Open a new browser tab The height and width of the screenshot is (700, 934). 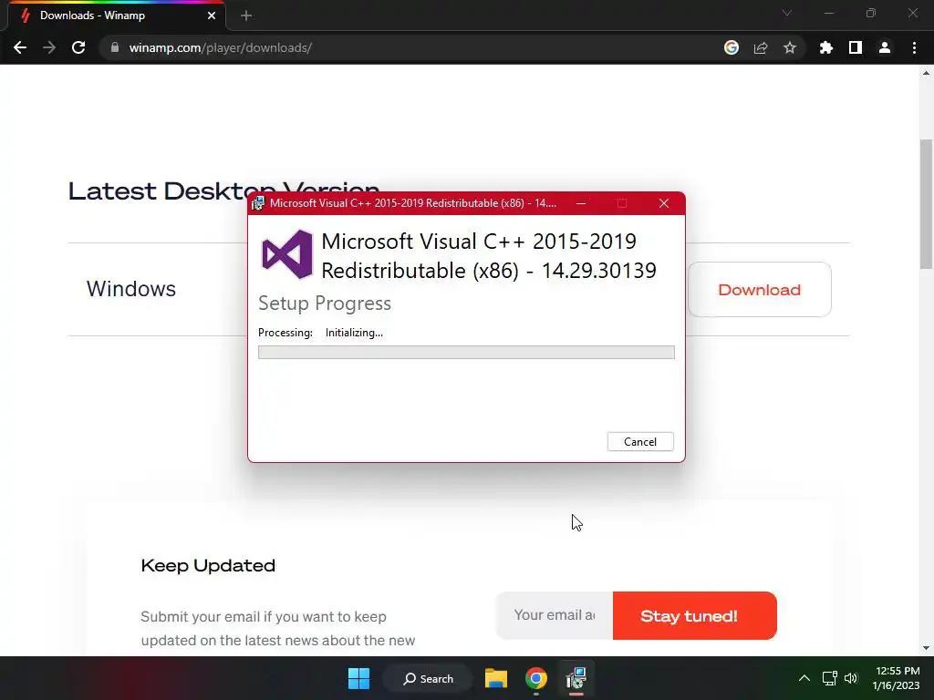[246, 15]
